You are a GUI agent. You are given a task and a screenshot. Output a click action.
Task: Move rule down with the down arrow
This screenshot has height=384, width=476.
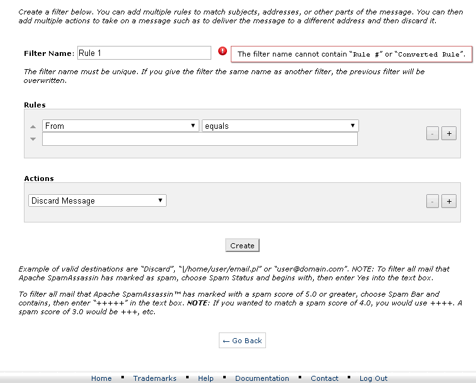click(x=33, y=139)
